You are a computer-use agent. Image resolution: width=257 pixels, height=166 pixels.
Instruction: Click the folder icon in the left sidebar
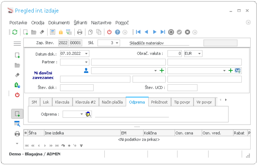click(x=17, y=65)
